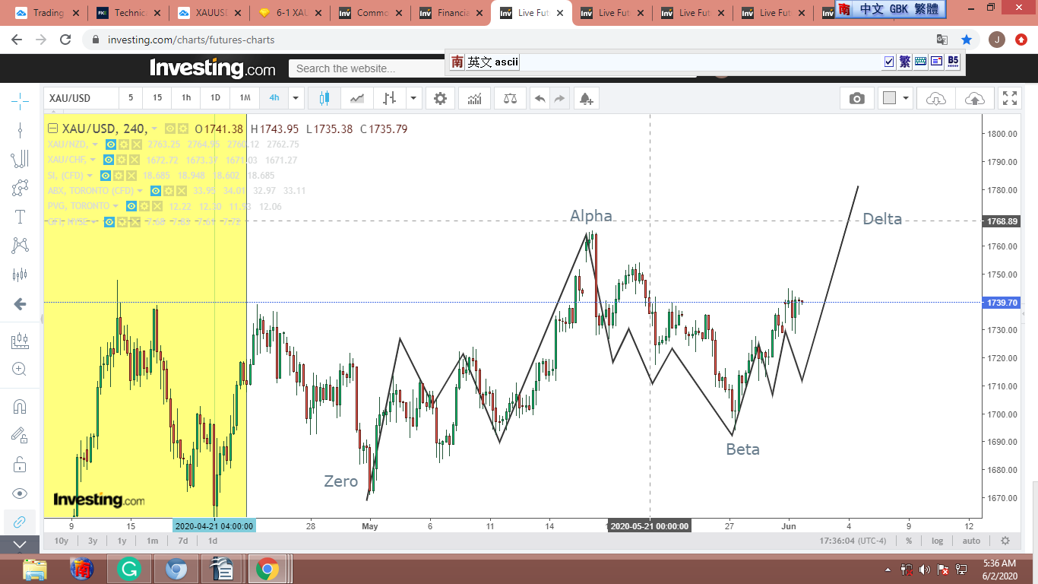Set chart range to 1m

point(152,541)
